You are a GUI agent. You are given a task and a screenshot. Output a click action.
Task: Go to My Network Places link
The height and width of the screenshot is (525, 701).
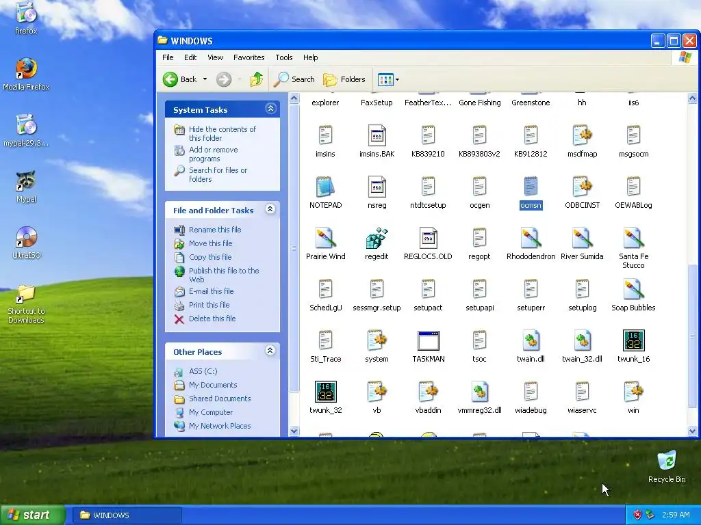(x=220, y=426)
